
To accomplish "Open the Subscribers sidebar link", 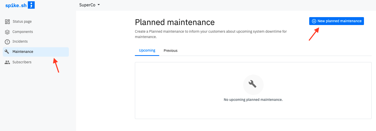I will (x=22, y=62).
